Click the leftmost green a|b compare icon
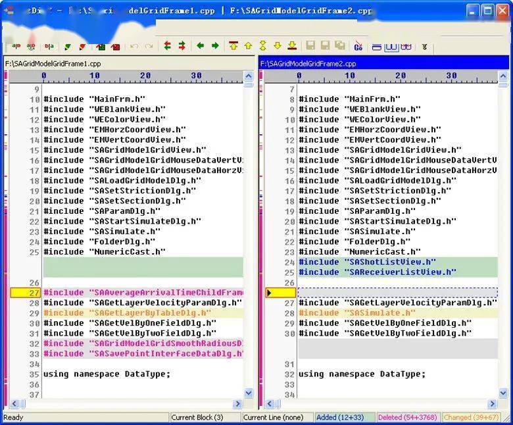513x425 pixels. (x=16, y=46)
